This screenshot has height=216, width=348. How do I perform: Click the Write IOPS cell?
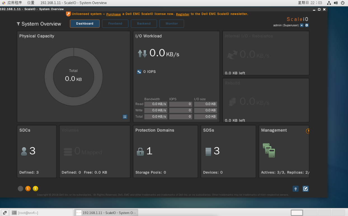[x=181, y=110]
